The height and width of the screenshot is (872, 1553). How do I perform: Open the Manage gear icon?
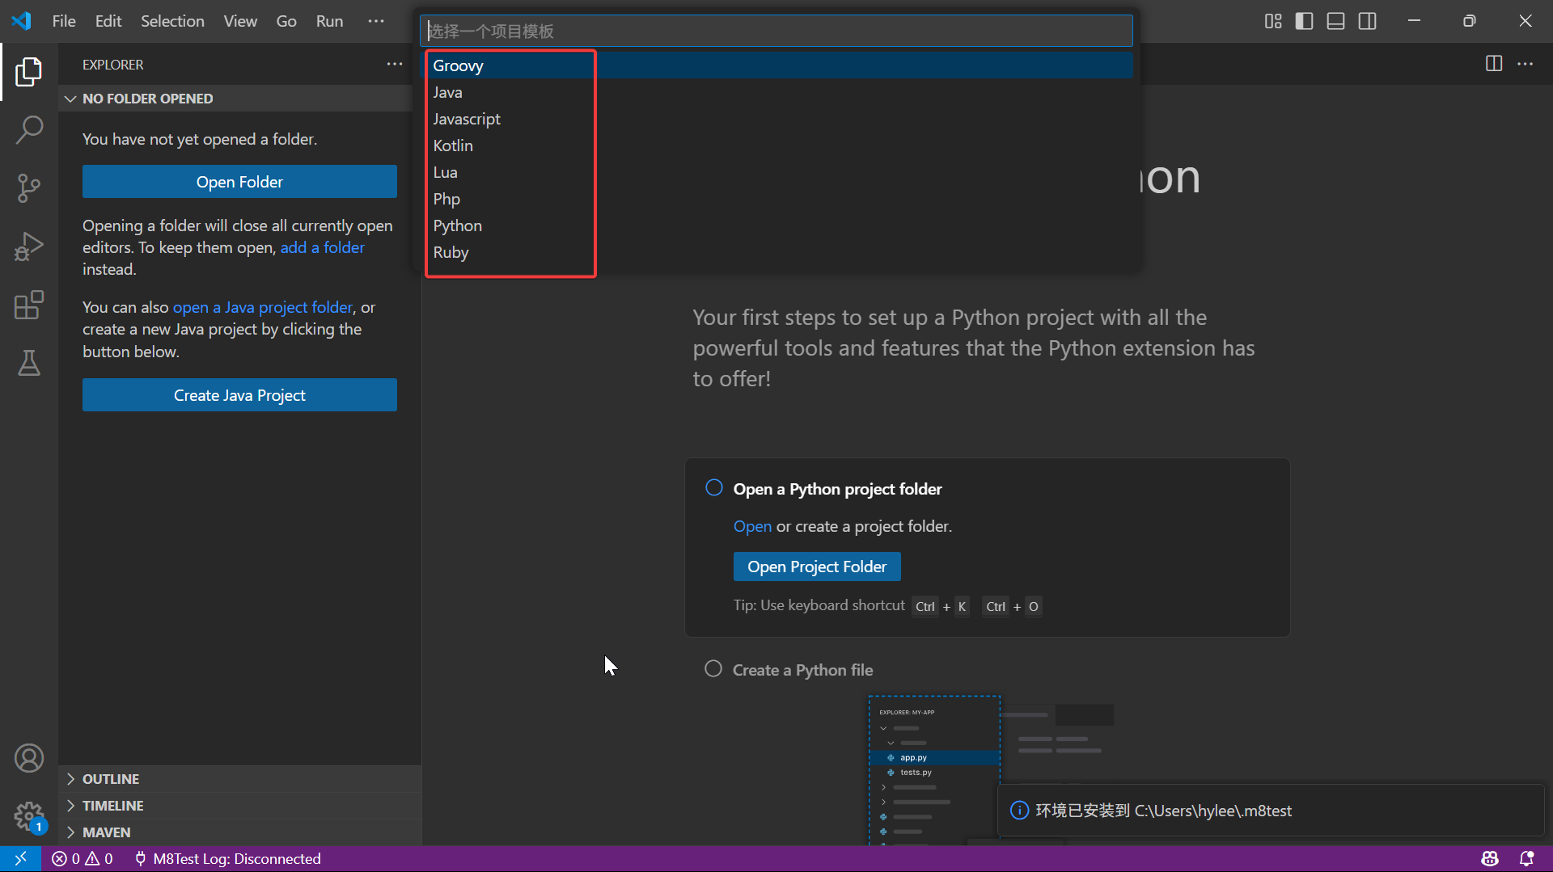click(x=28, y=816)
